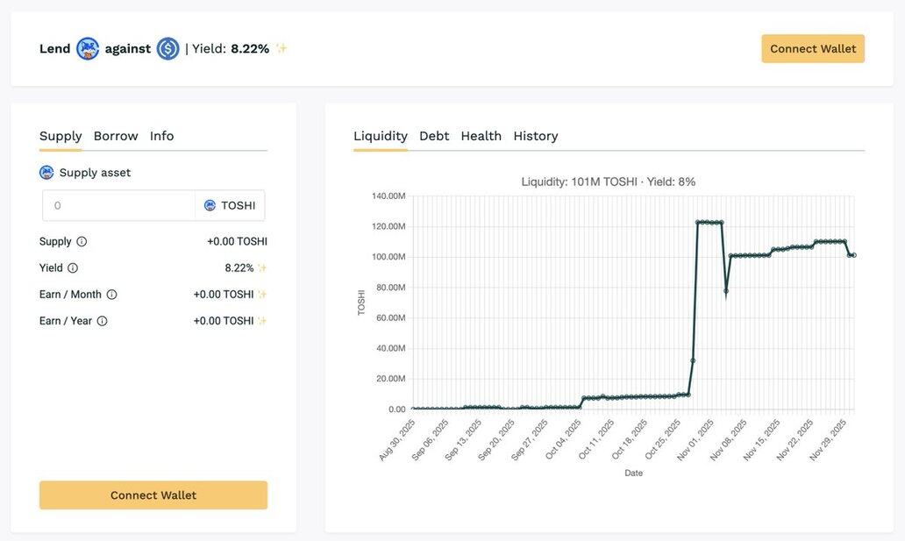Open the Info tab
Viewport: 905px width, 541px height.
pos(161,136)
